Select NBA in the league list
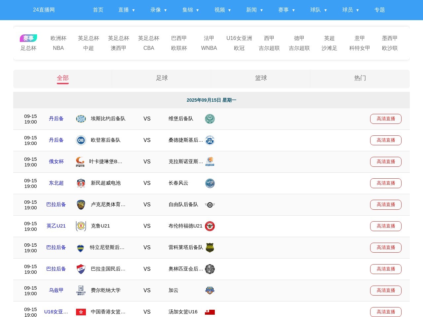Image resolution: width=423 pixels, height=317 pixels. pyautogui.click(x=58, y=48)
